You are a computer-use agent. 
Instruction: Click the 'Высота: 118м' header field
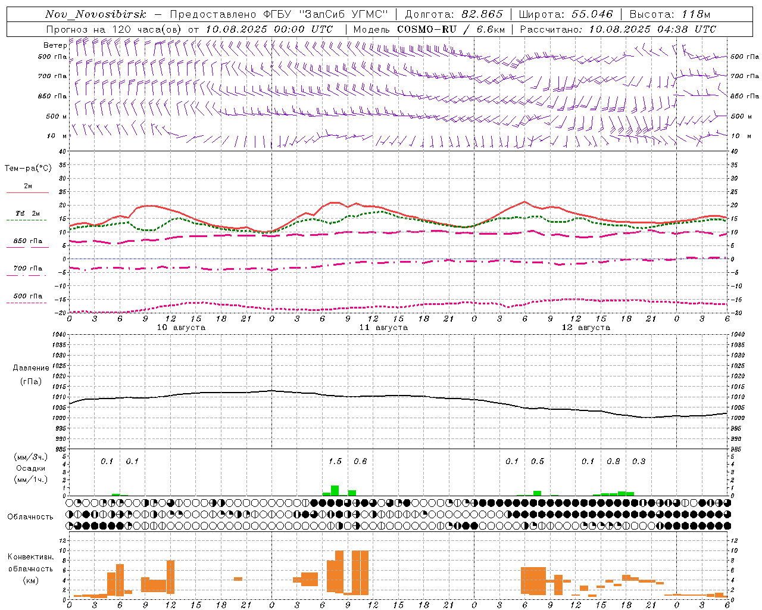tap(670, 14)
